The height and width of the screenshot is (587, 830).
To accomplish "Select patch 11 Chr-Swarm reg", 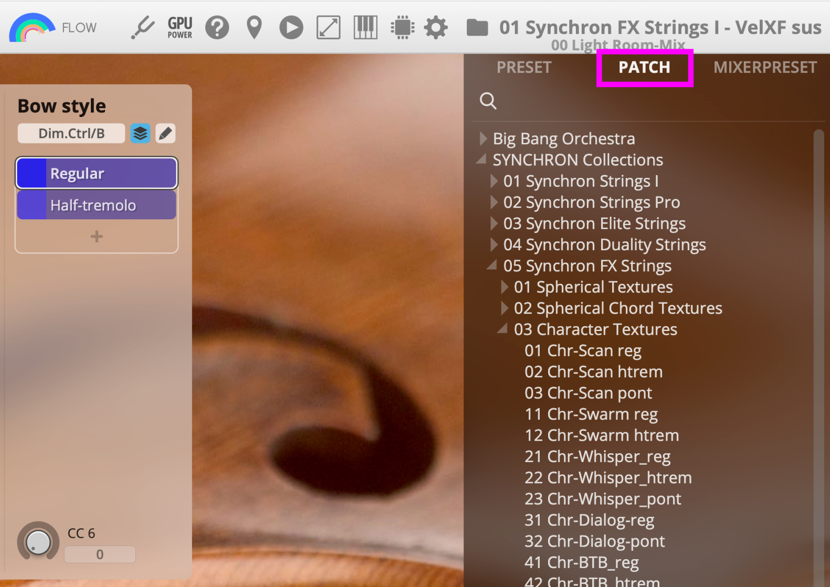I will (591, 414).
